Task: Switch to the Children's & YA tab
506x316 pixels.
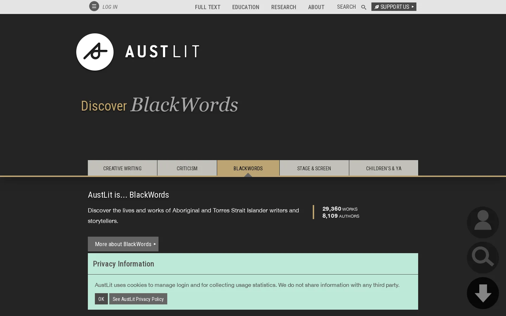Action: point(384,168)
